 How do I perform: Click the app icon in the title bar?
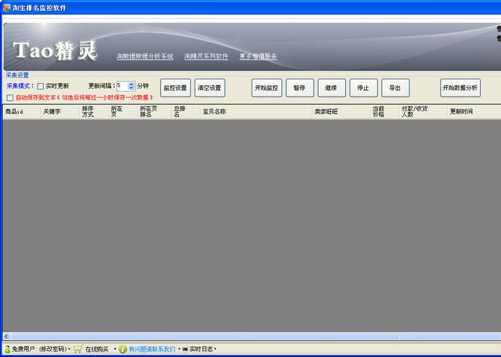point(6,7)
